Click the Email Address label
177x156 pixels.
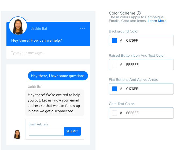click(38, 124)
